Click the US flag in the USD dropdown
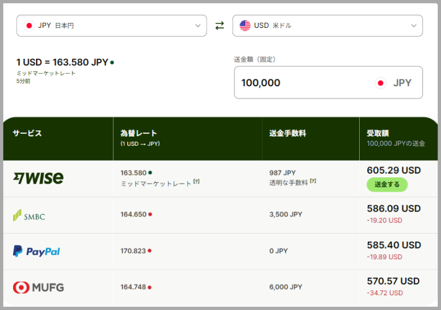 pos(245,25)
